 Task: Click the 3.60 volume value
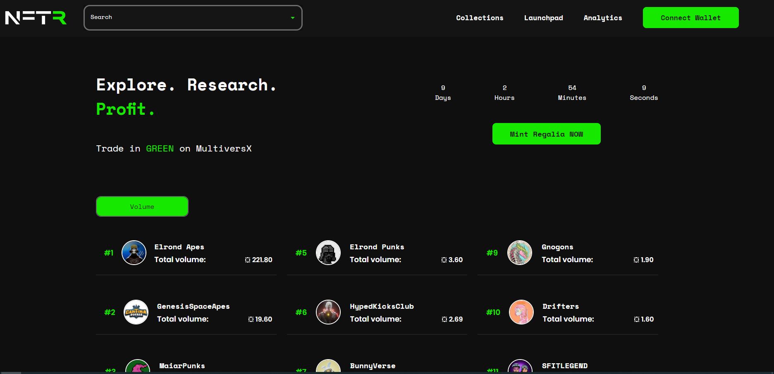pos(456,260)
